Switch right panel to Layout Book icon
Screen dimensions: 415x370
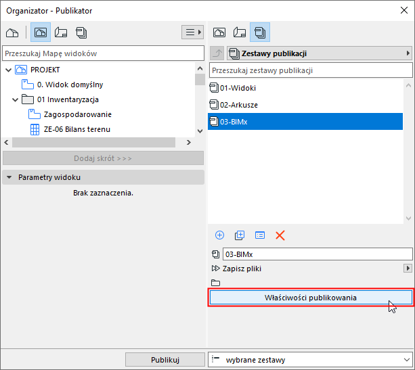pyautogui.click(x=240, y=32)
